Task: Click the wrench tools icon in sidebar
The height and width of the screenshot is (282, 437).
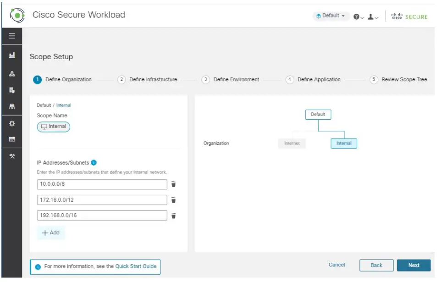Action: (x=12, y=156)
